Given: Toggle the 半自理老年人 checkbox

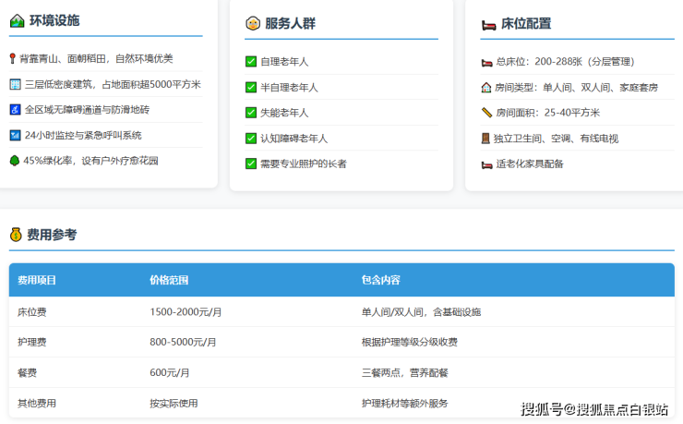Looking at the screenshot, I should point(251,87).
